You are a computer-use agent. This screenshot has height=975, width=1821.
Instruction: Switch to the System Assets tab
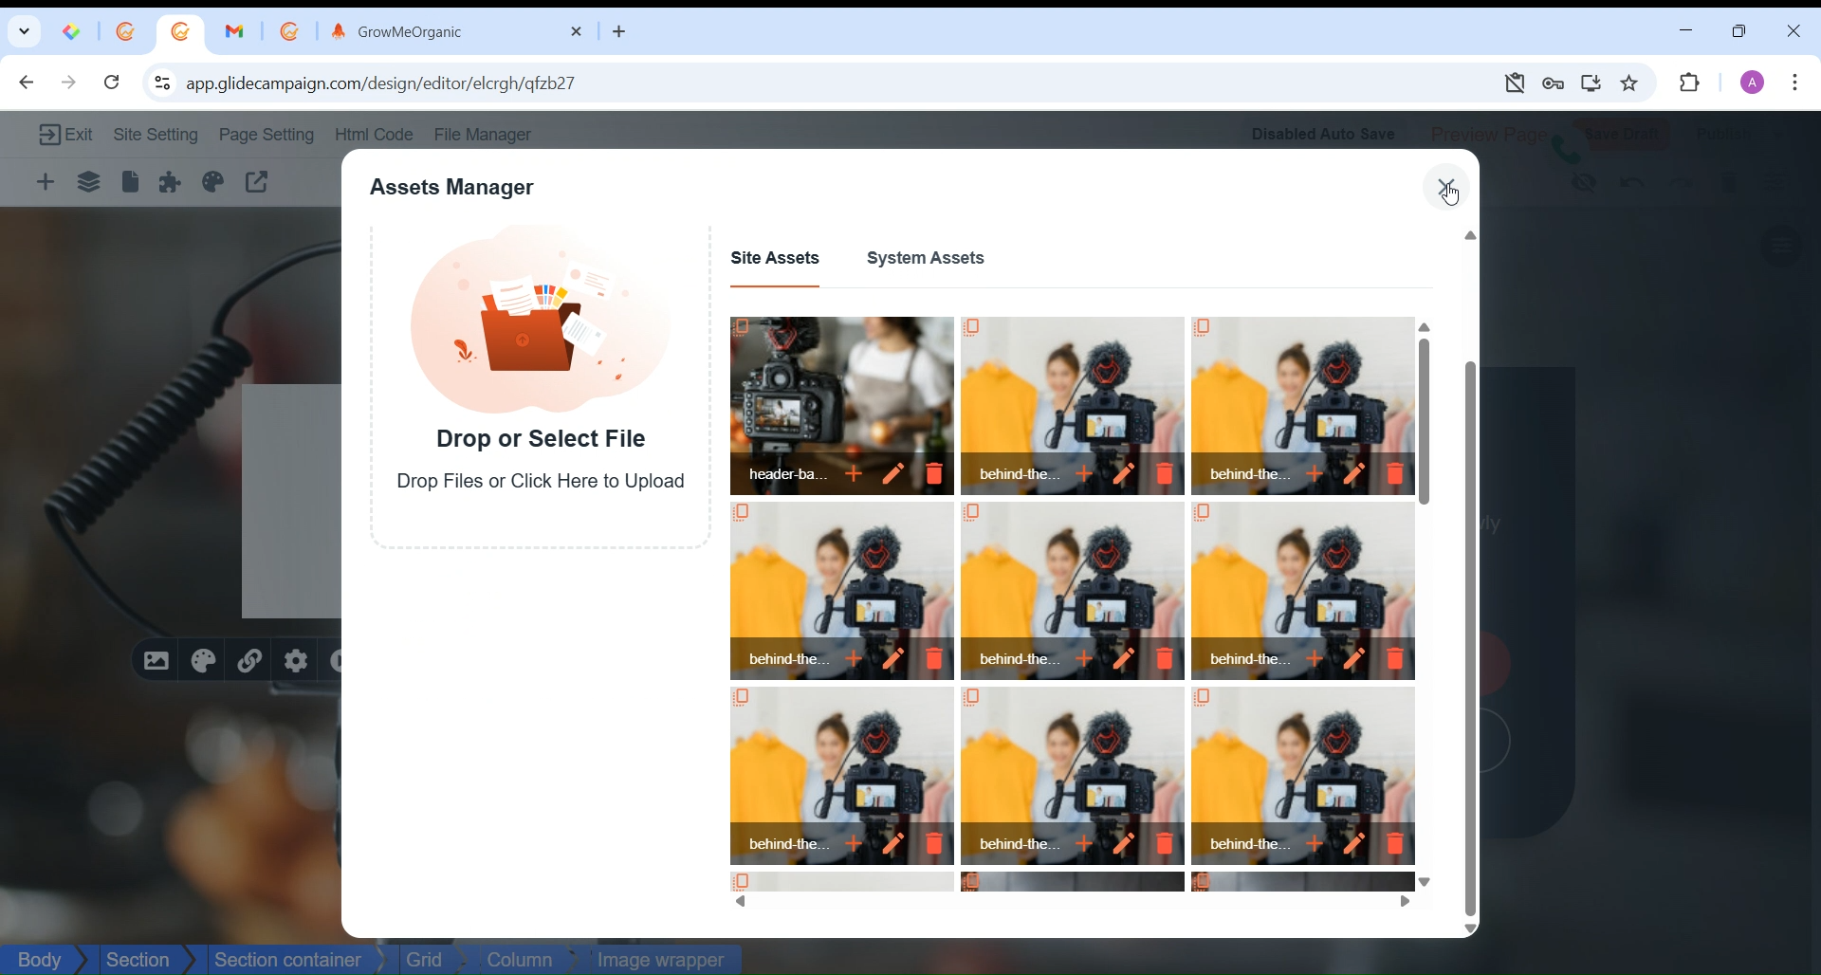click(x=926, y=259)
